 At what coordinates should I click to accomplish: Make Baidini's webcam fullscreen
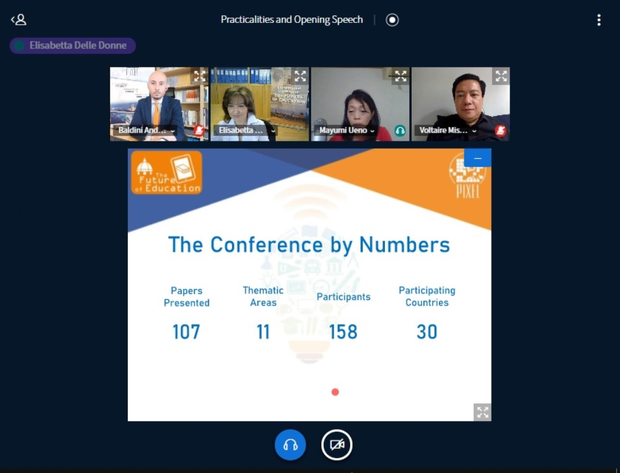pos(200,76)
